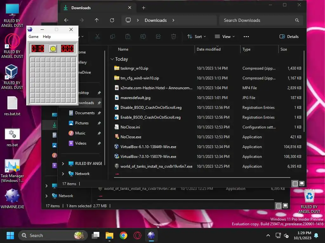Viewport: 325px width, 243px height.
Task: Click the Minesweeper smiley face button
Action: point(53,49)
